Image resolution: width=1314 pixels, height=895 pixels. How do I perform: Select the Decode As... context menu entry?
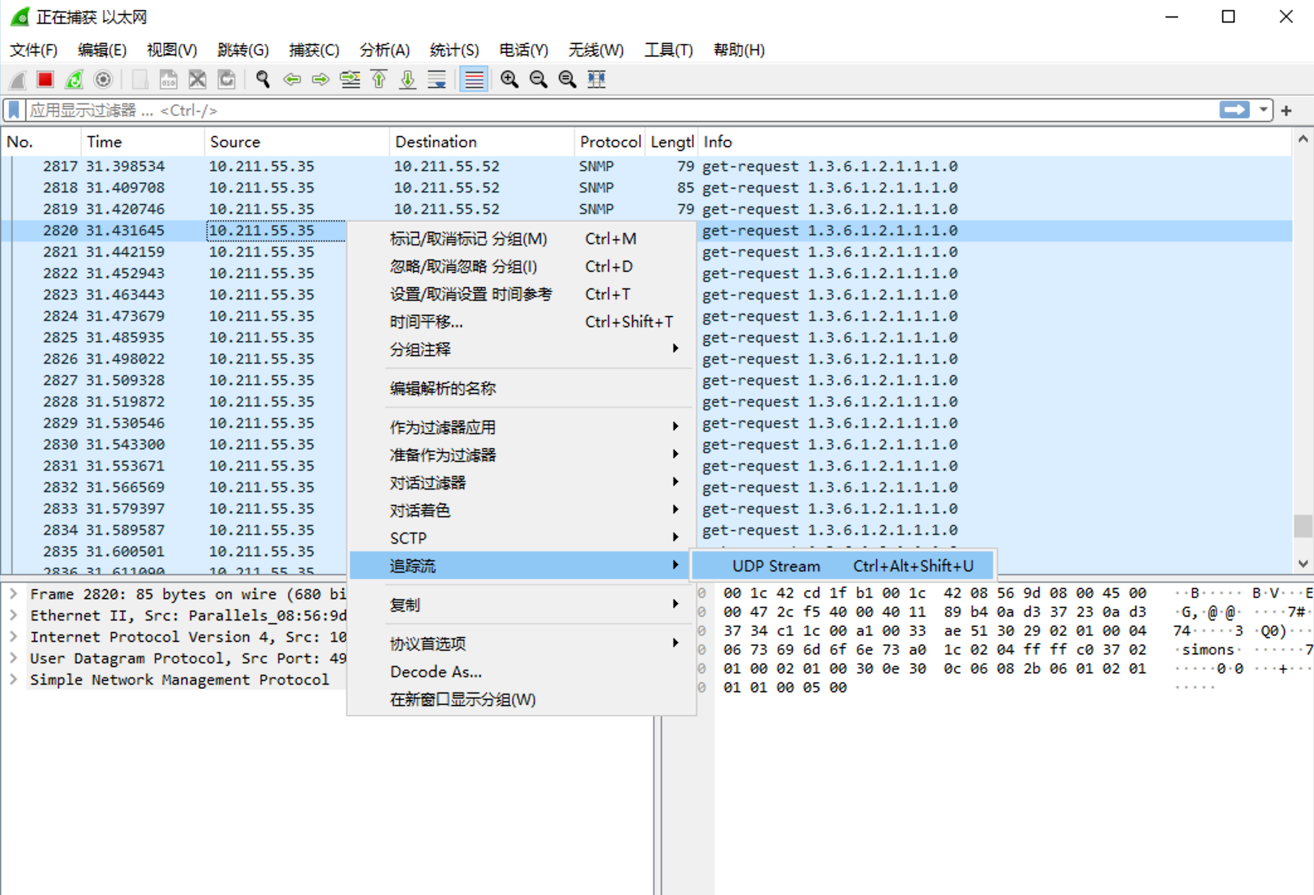[x=435, y=672]
